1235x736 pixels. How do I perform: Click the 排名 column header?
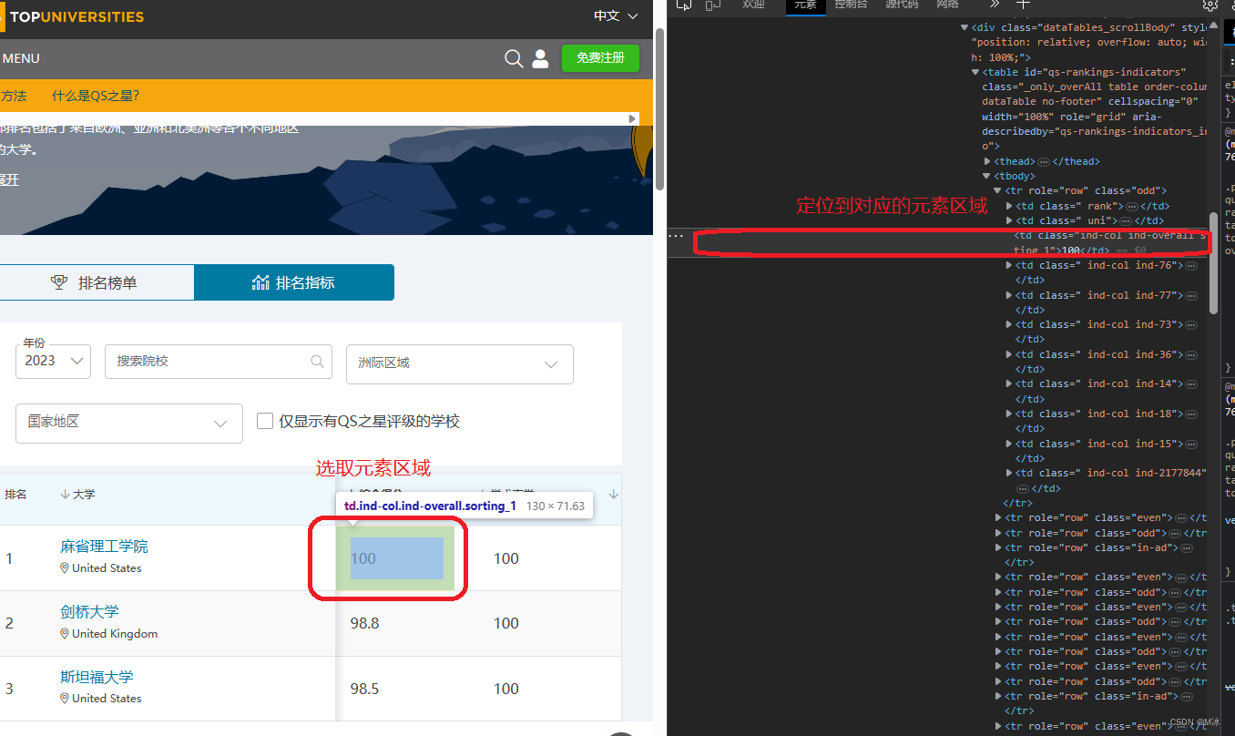[x=15, y=495]
